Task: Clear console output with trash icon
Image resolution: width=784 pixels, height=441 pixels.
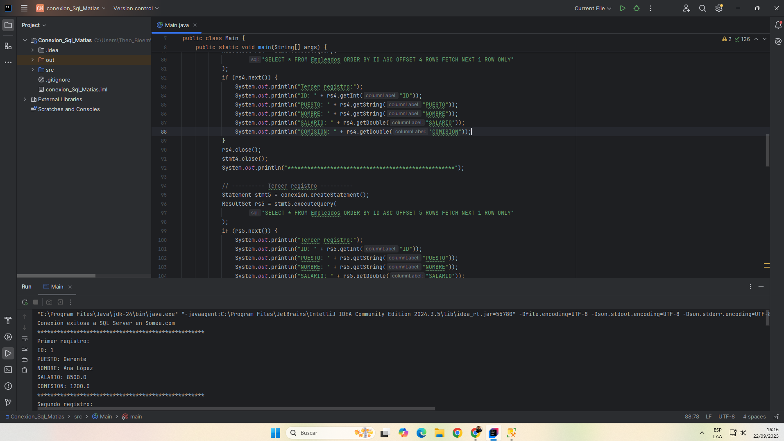Action: click(x=25, y=370)
